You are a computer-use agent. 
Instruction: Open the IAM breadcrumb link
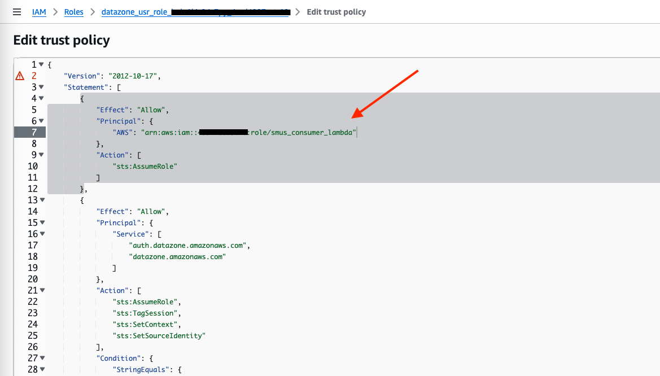click(x=38, y=11)
